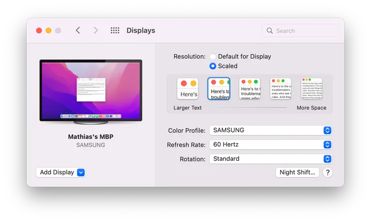Click the Mathias's MBP display name
This screenshot has height=222, width=371.
click(91, 137)
